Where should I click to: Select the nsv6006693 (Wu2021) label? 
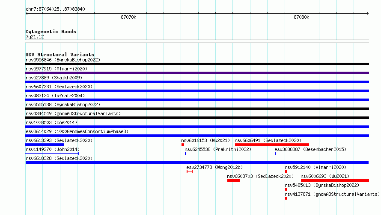(x=325, y=176)
